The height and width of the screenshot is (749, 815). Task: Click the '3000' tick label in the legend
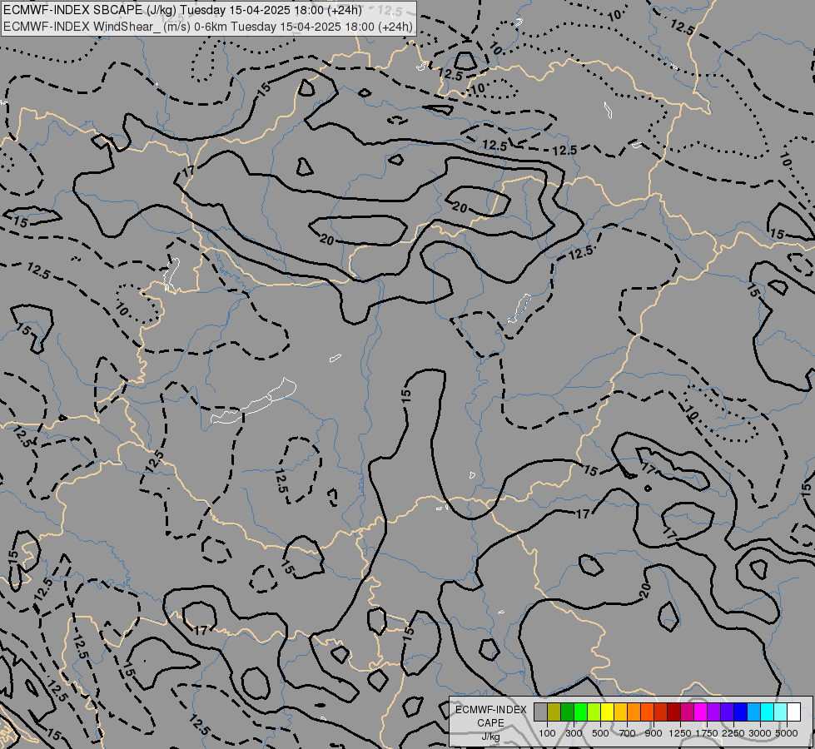(x=760, y=733)
